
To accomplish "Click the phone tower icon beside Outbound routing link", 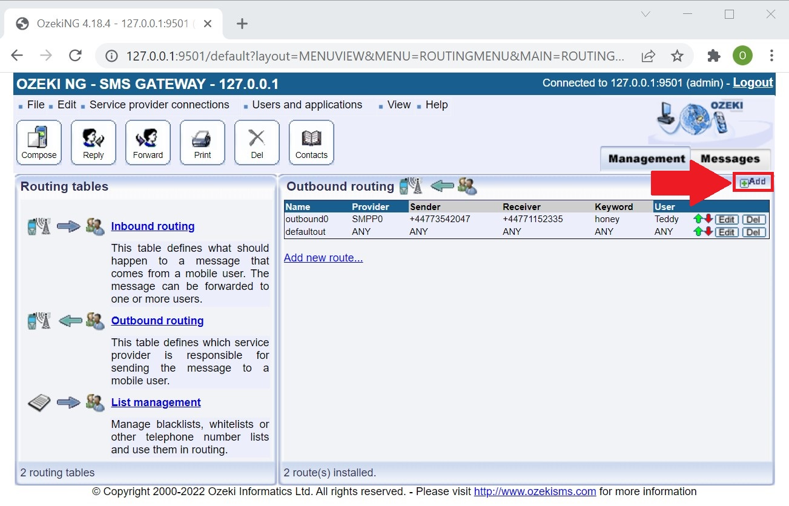I will (x=39, y=321).
